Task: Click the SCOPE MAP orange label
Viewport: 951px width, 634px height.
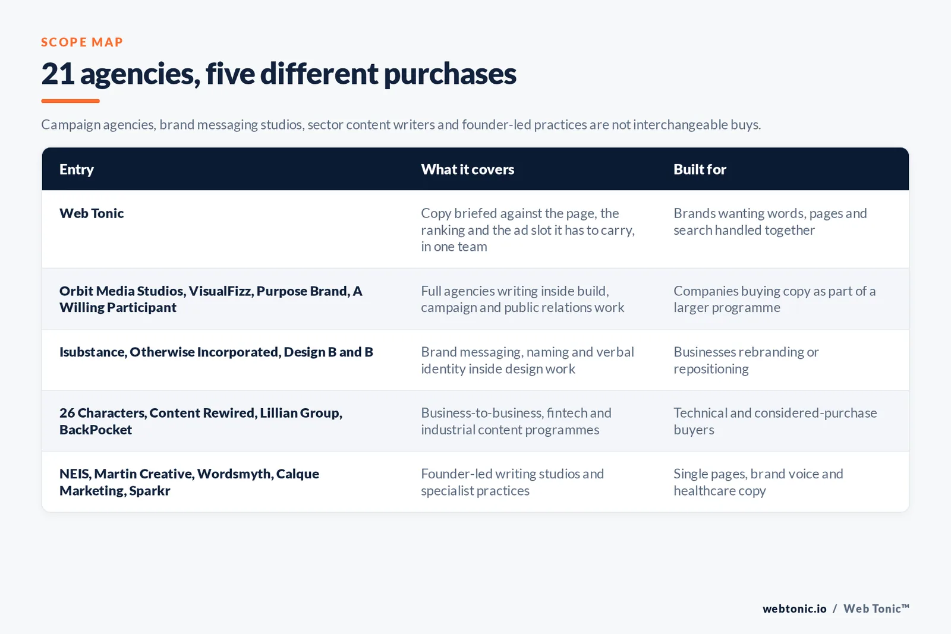Action: tap(82, 42)
